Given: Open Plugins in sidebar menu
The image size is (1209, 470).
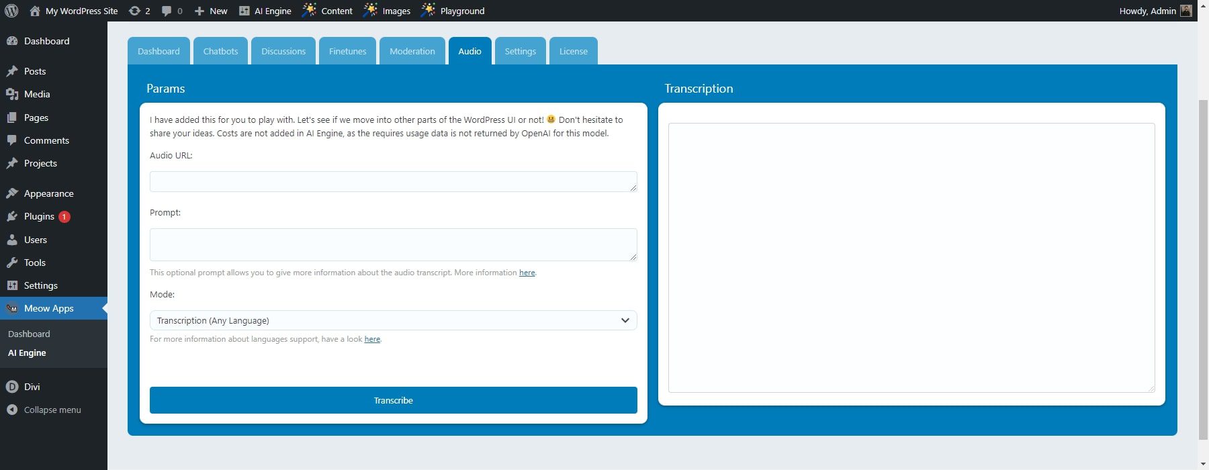Looking at the screenshot, I should [39, 216].
